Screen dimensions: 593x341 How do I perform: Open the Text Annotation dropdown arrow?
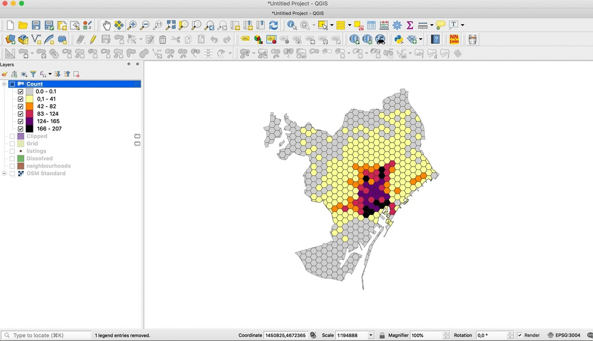tap(462, 25)
